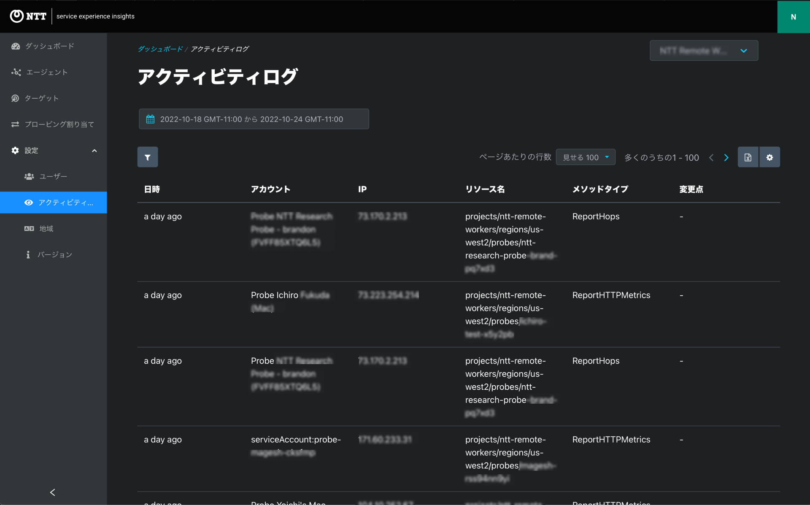Click ReportHops in first row
Screen dimensions: 810x505
pyautogui.click(x=596, y=216)
